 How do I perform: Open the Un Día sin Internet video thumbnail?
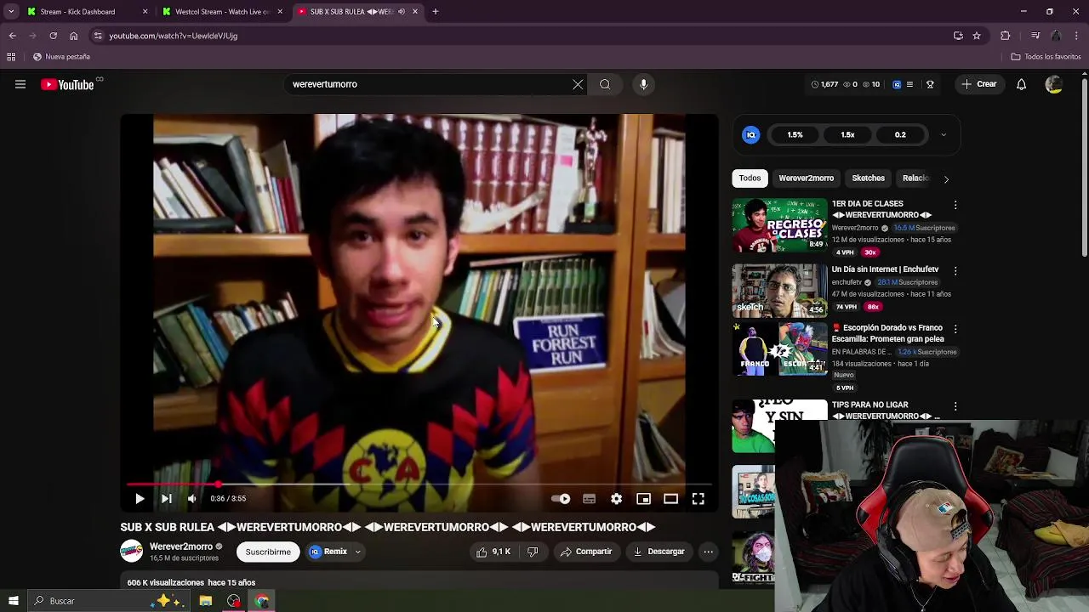tap(779, 291)
